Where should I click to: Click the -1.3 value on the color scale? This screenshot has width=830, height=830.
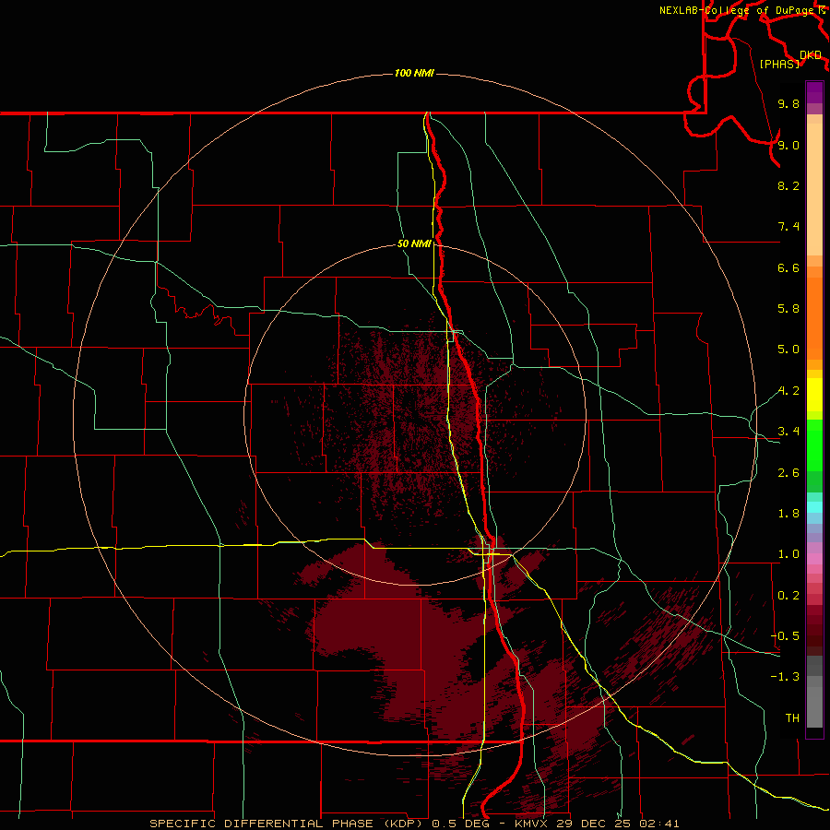click(x=785, y=677)
